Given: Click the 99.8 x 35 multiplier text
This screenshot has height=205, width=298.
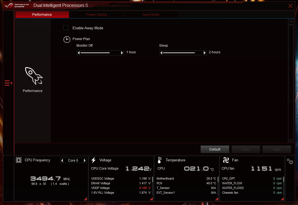Looking at the screenshot, I should tap(39, 184).
